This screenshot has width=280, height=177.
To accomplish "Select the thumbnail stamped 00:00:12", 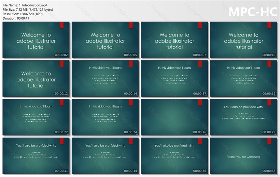I will pyautogui.click(x=36, y=79).
